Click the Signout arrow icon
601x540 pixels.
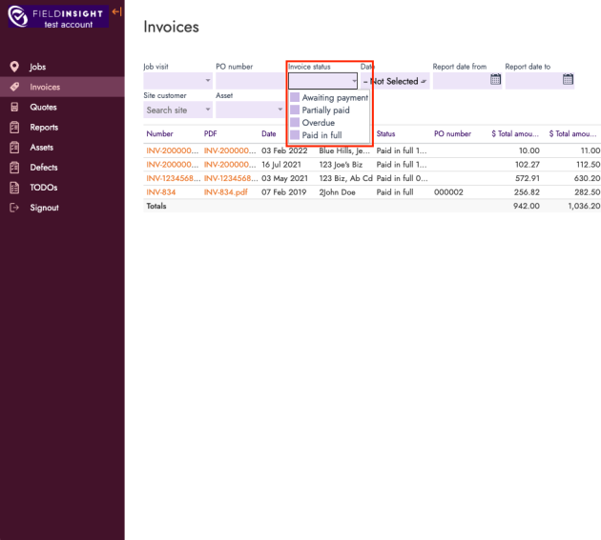point(13,208)
